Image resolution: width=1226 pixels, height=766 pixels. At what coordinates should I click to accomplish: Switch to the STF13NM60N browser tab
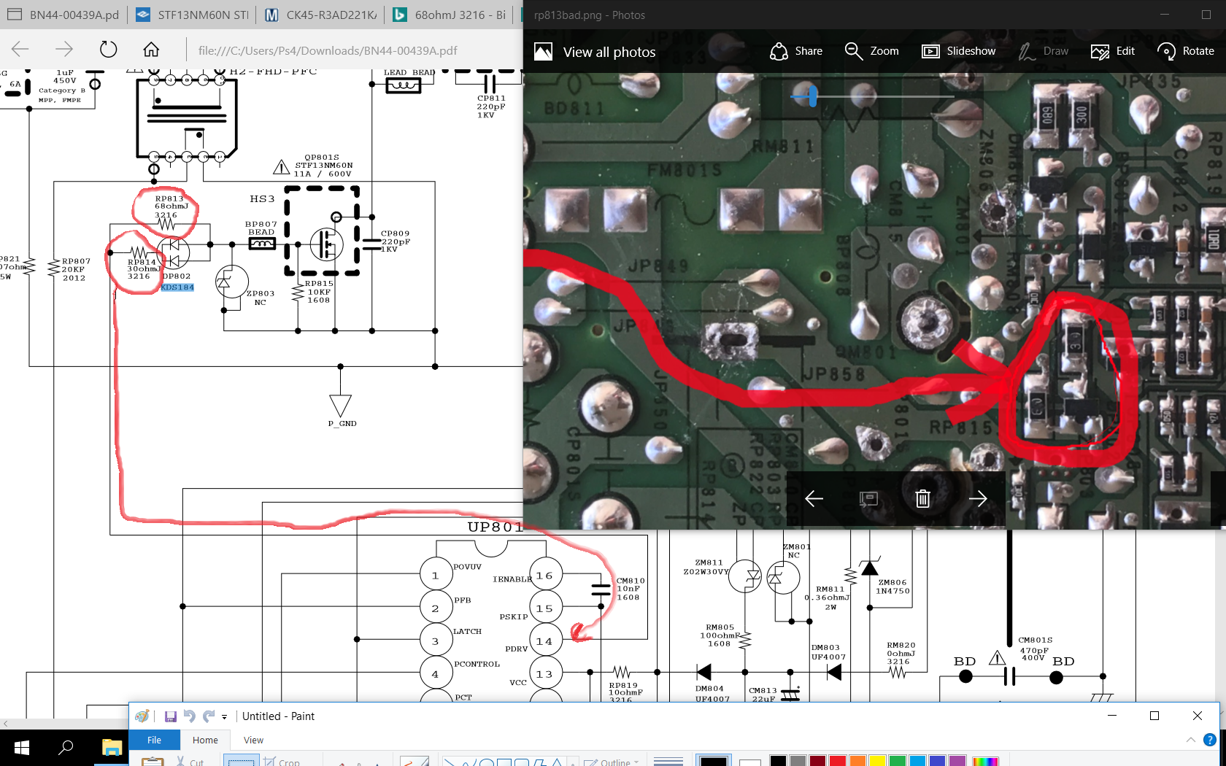(x=195, y=15)
